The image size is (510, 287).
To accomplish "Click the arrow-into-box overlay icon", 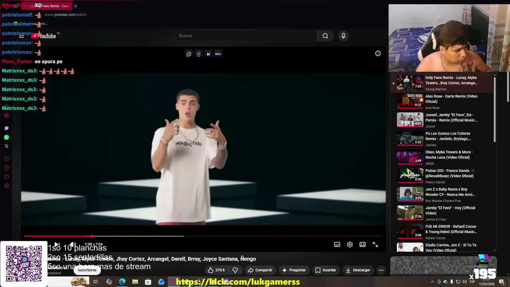I will tap(198, 54).
